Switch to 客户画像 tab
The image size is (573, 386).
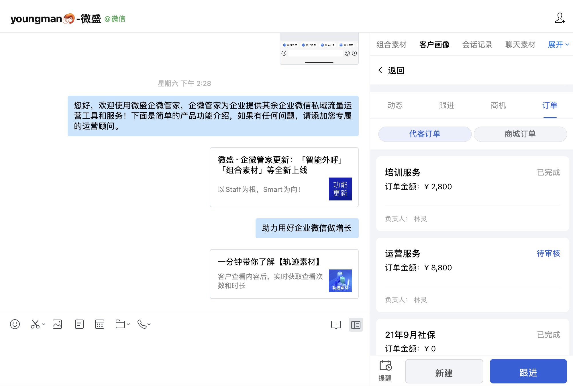[x=434, y=45]
